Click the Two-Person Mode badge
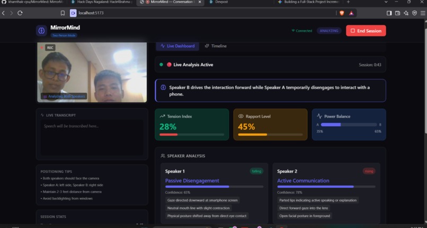The image size is (427, 228). tap(64, 35)
